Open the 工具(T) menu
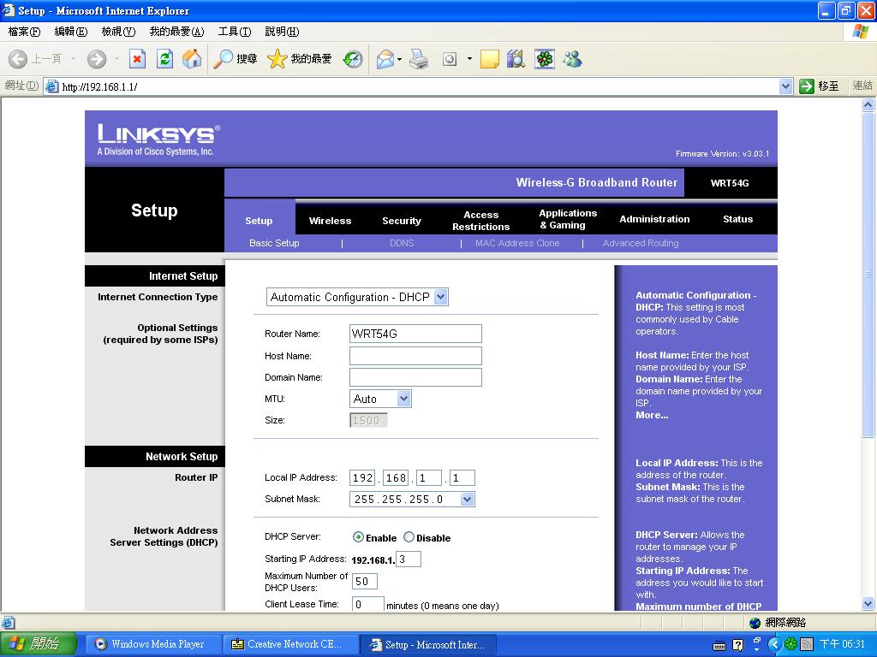877x657 pixels. pos(235,32)
